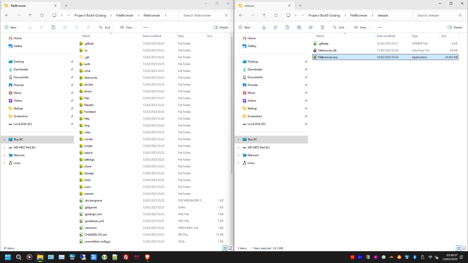Open Sort dropdown in release window
Screen dimensions: 468x263
click(340, 27)
